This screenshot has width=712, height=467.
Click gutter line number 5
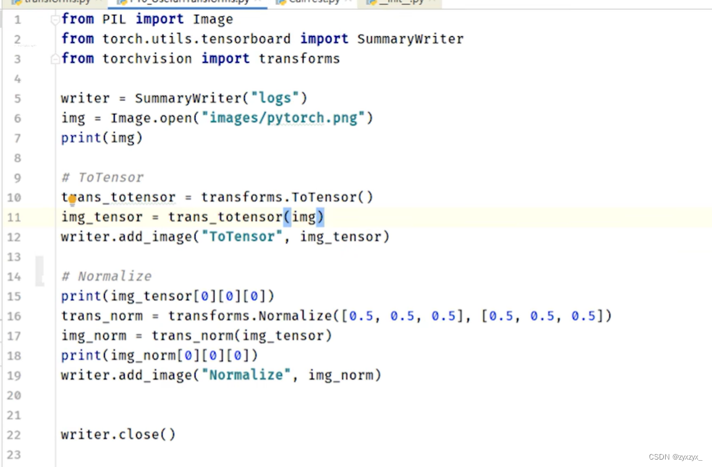click(17, 98)
